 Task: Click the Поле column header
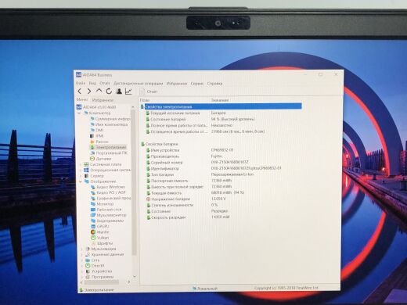coord(145,100)
